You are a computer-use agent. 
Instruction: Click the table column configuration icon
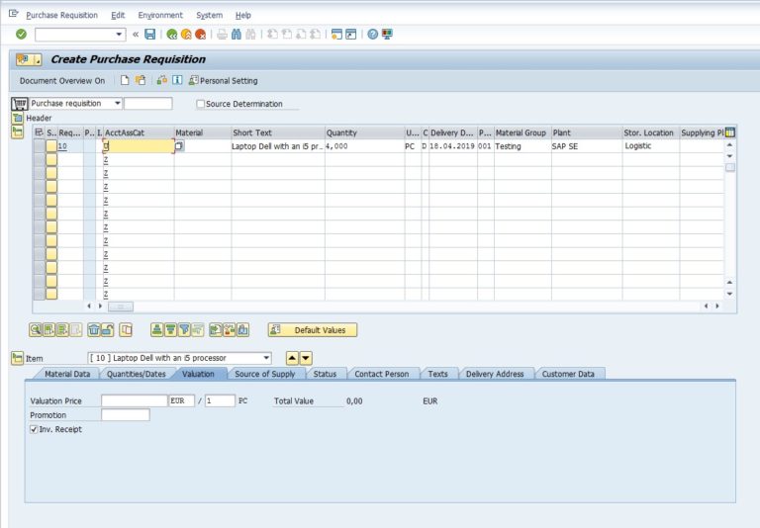(730, 132)
